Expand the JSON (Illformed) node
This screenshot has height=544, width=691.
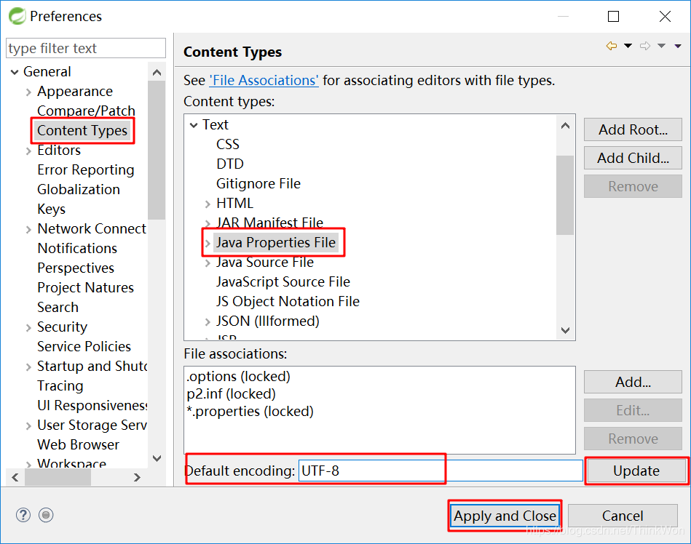(x=208, y=321)
